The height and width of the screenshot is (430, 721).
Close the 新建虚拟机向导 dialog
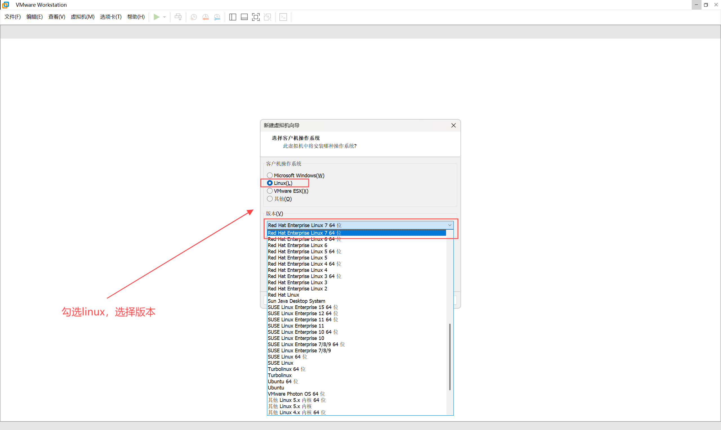(453, 126)
